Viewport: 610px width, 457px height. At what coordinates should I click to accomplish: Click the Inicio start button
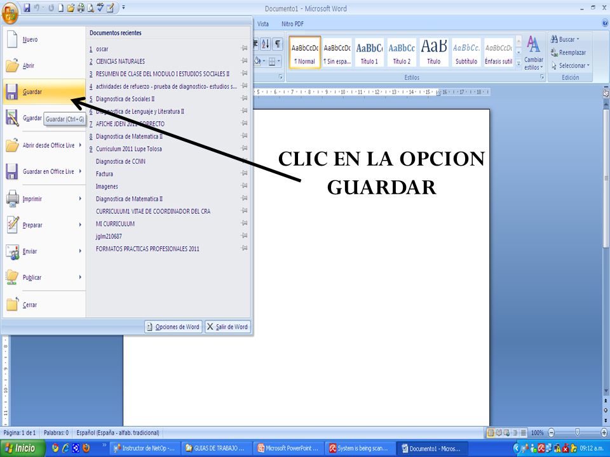[22, 449]
